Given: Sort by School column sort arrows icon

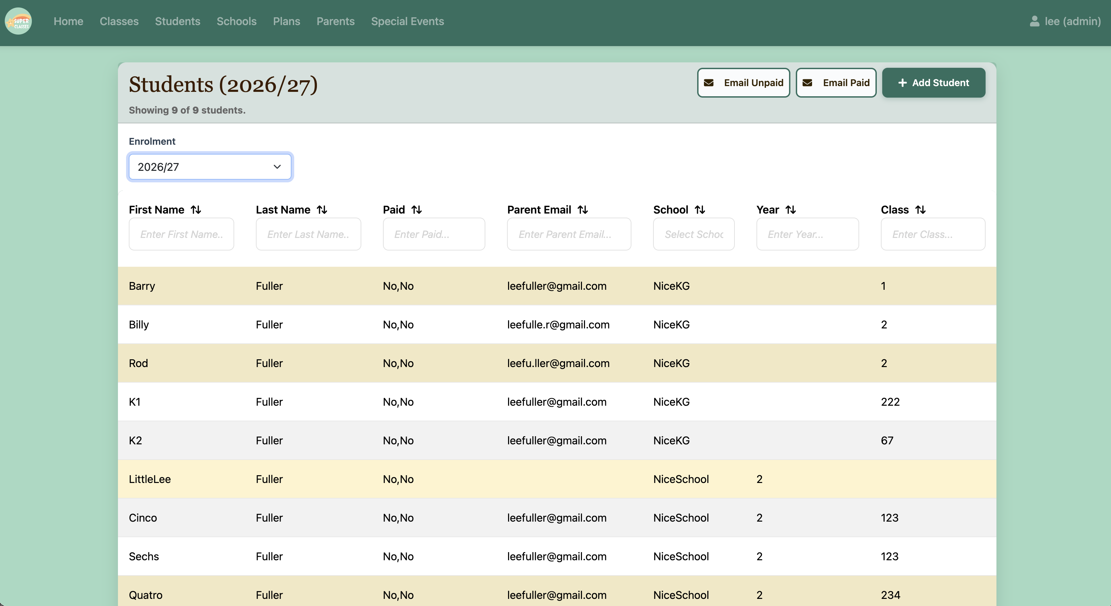Looking at the screenshot, I should coord(700,209).
